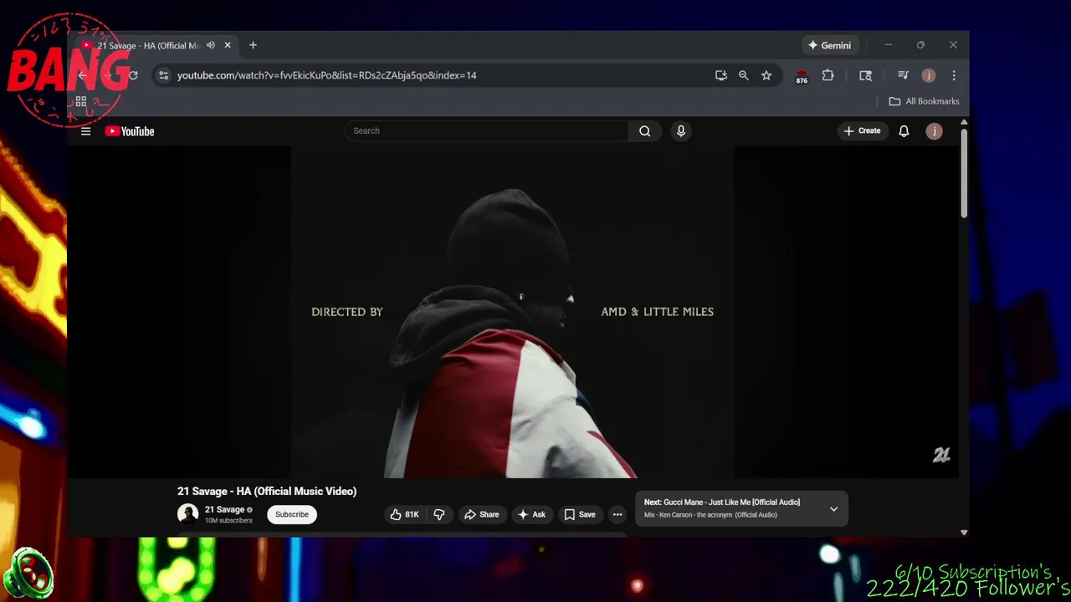
Task: View site information icon in address bar
Action: (x=163, y=75)
